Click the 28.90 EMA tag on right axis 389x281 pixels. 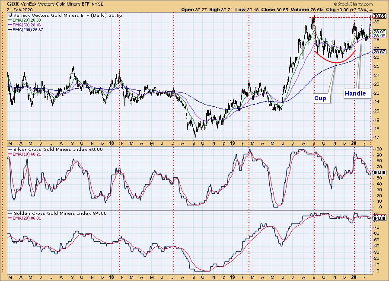pyautogui.click(x=379, y=32)
